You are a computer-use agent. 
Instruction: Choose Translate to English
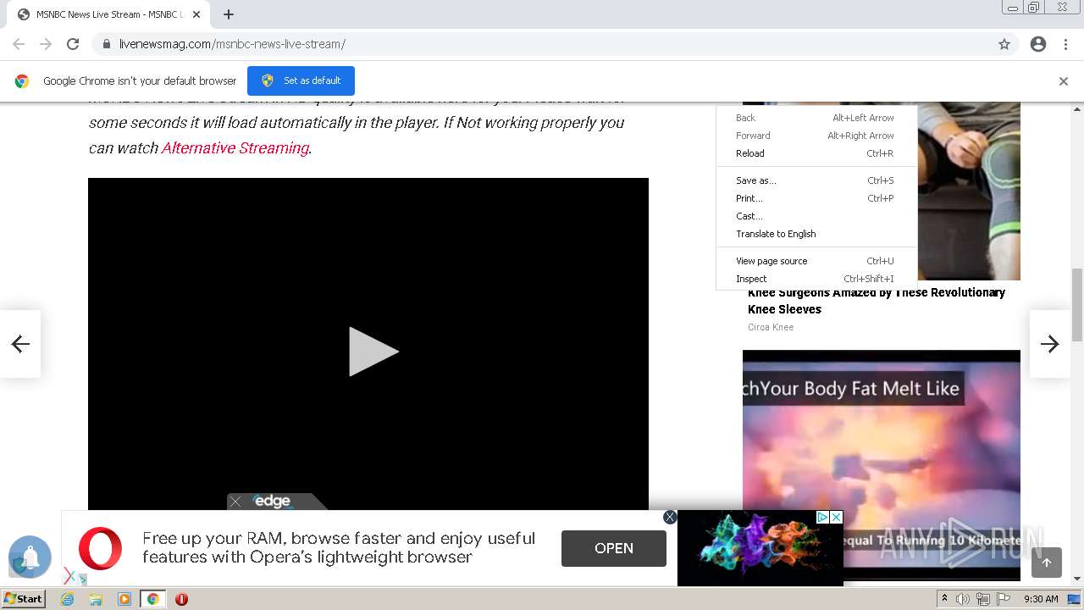click(x=816, y=234)
